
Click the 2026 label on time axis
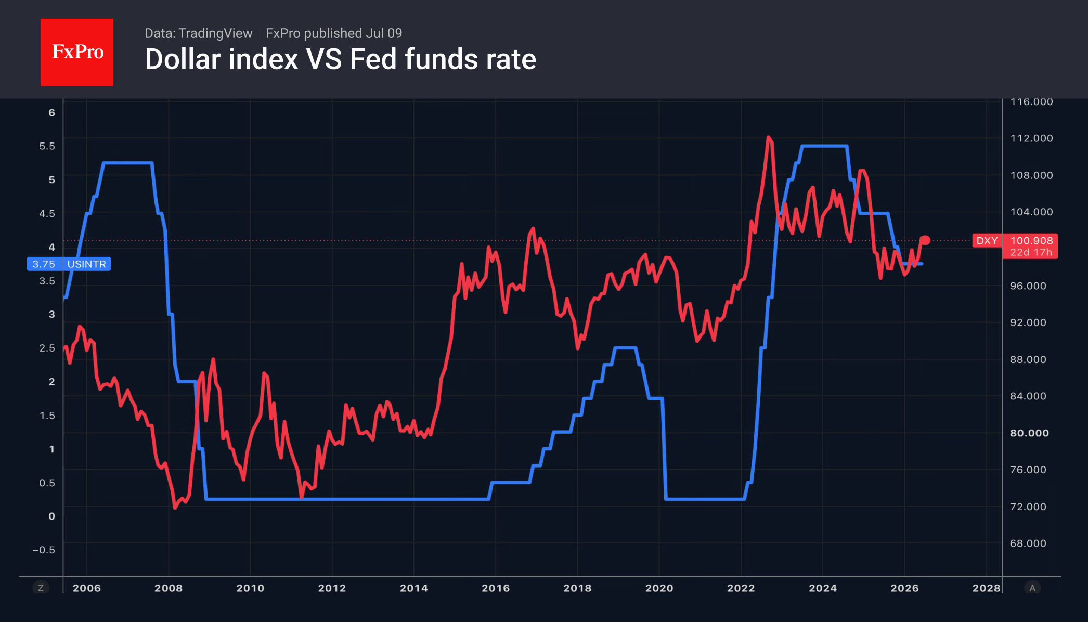click(x=904, y=588)
